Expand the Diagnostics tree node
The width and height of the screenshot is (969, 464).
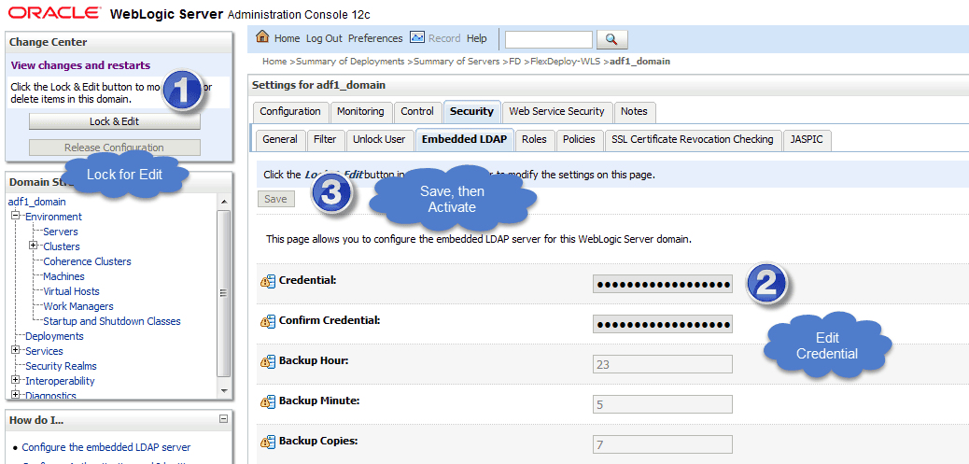tap(16, 395)
